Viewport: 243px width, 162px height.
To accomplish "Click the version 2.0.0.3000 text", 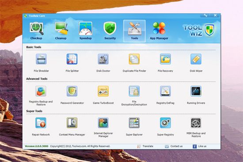I will 37,146.
